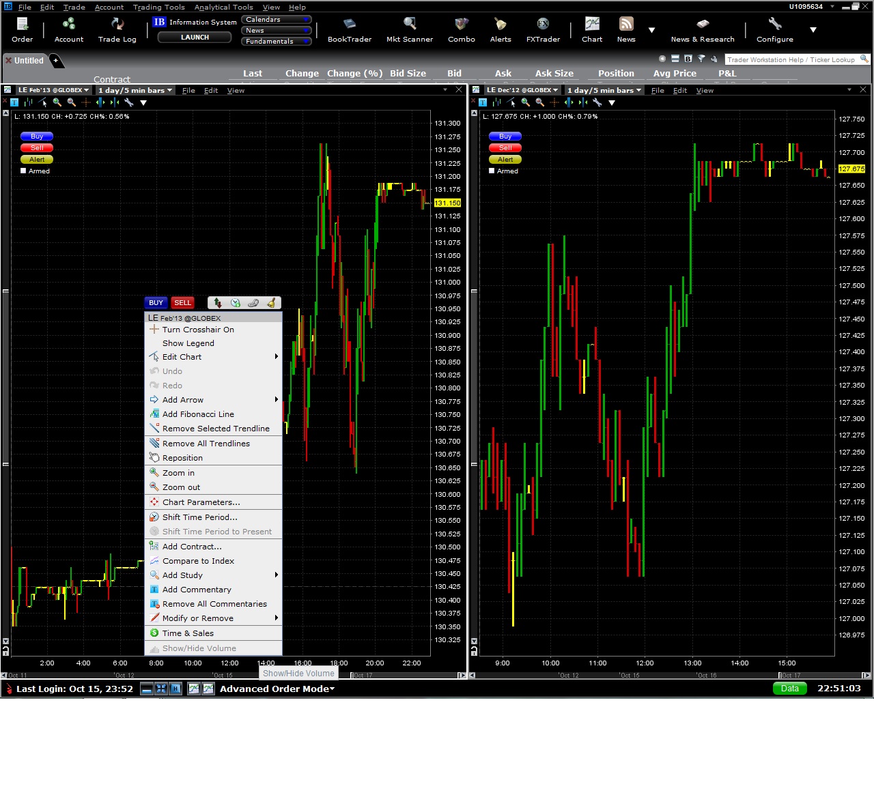
Task: Open the Trading Tools menu
Action: 159,7
